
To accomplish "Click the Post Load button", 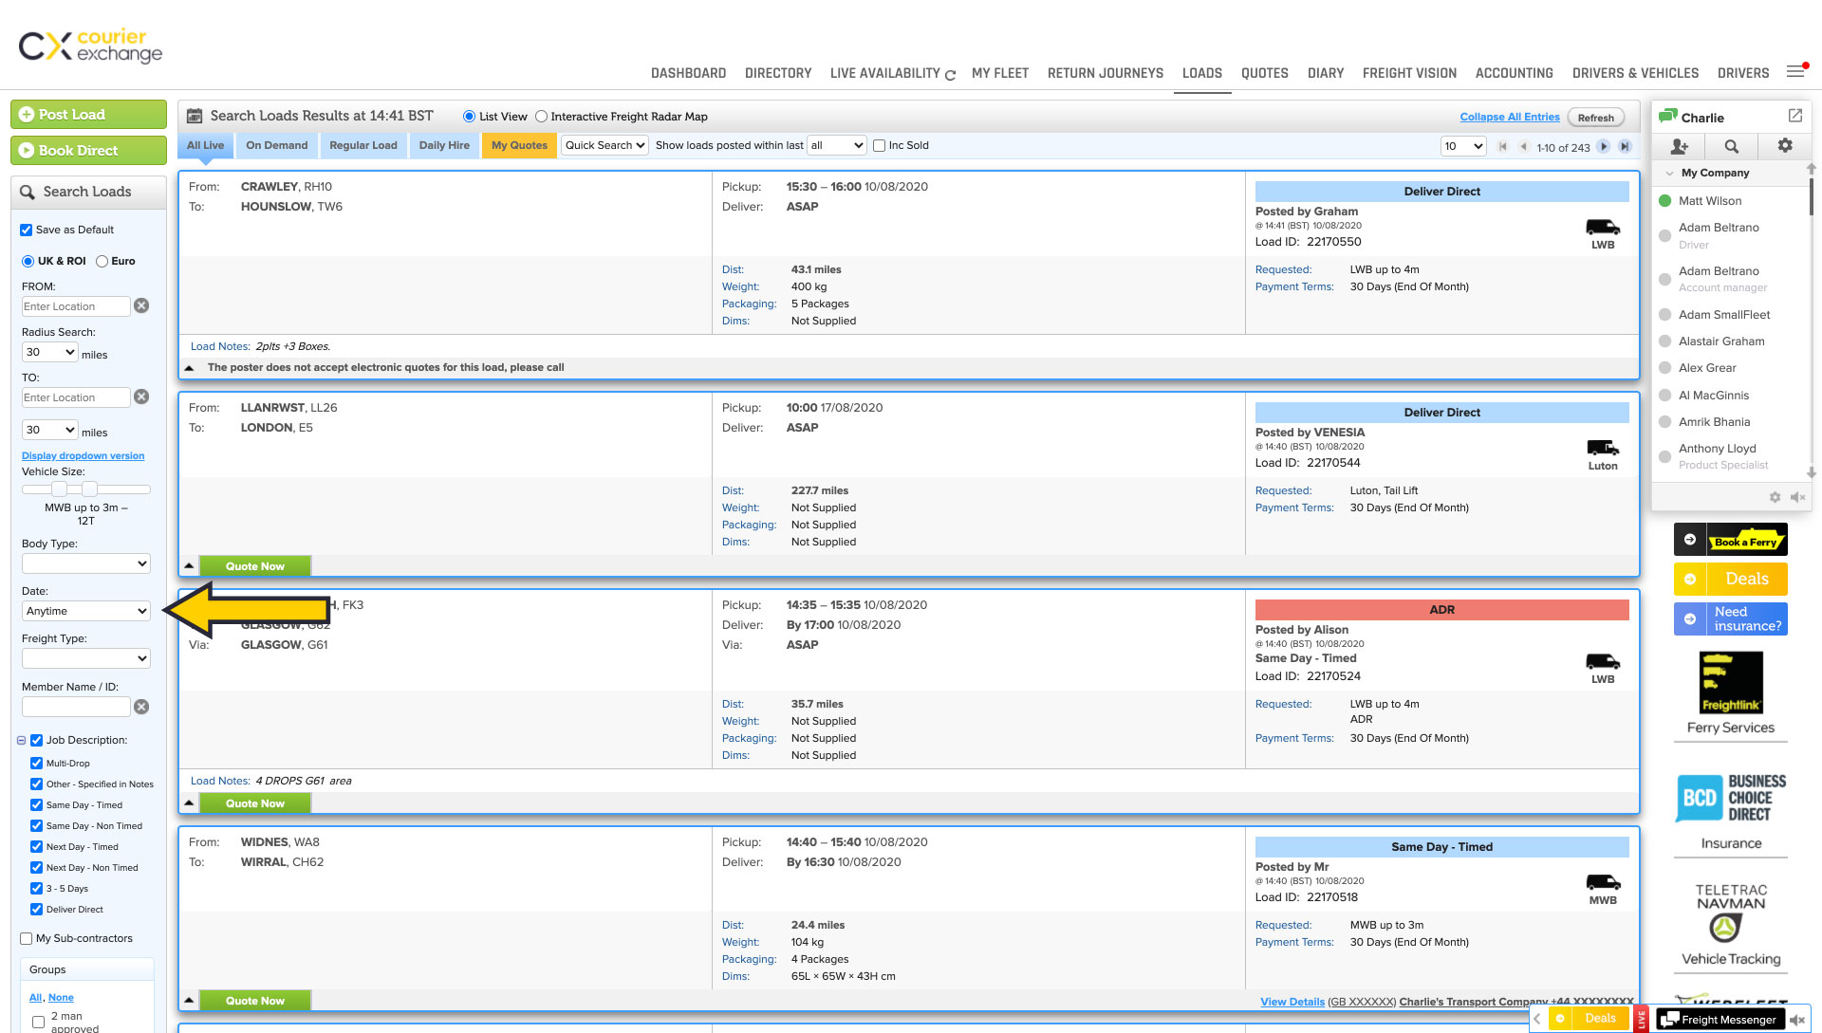I will [88, 114].
